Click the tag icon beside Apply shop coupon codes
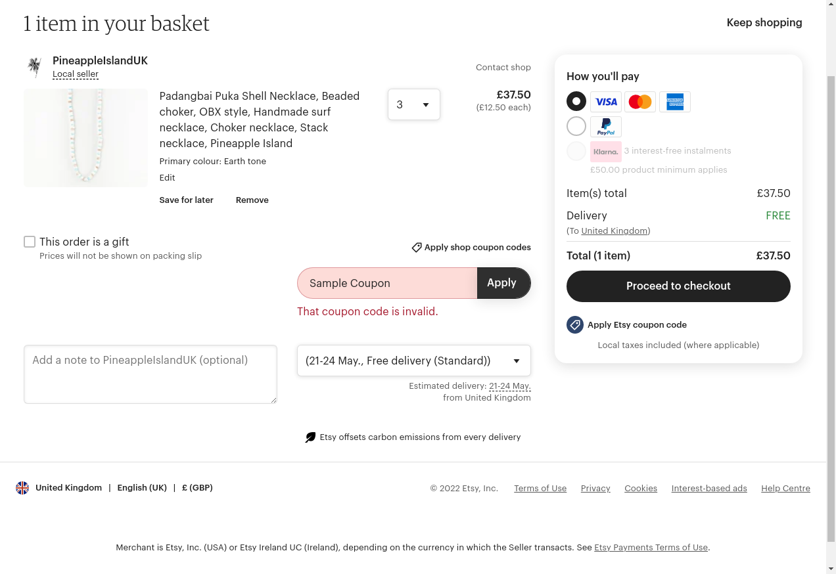 417,248
